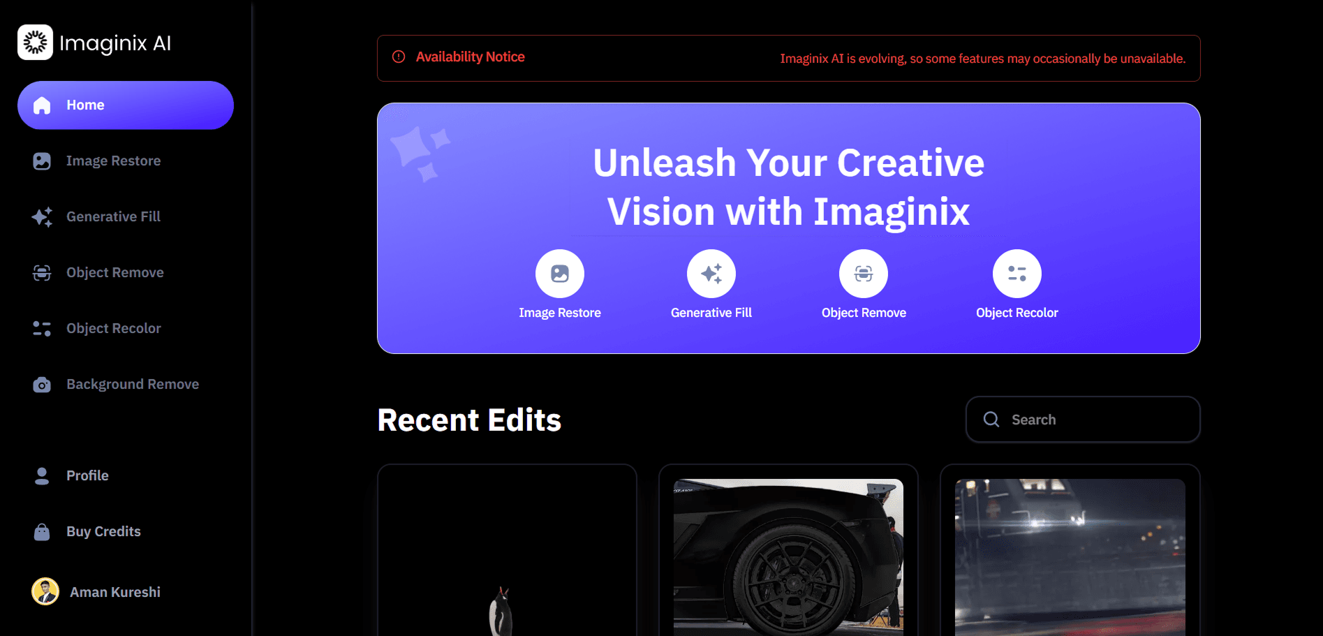Screen dimensions: 1323x636
Task: Launch Generative Fill from the banner sparkle icon
Action: pyautogui.click(x=711, y=274)
